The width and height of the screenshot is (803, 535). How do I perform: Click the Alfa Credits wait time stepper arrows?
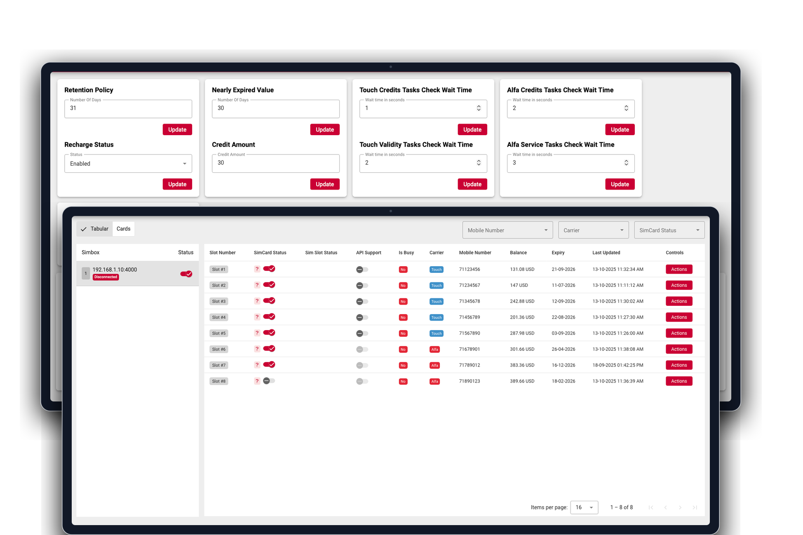(x=626, y=108)
